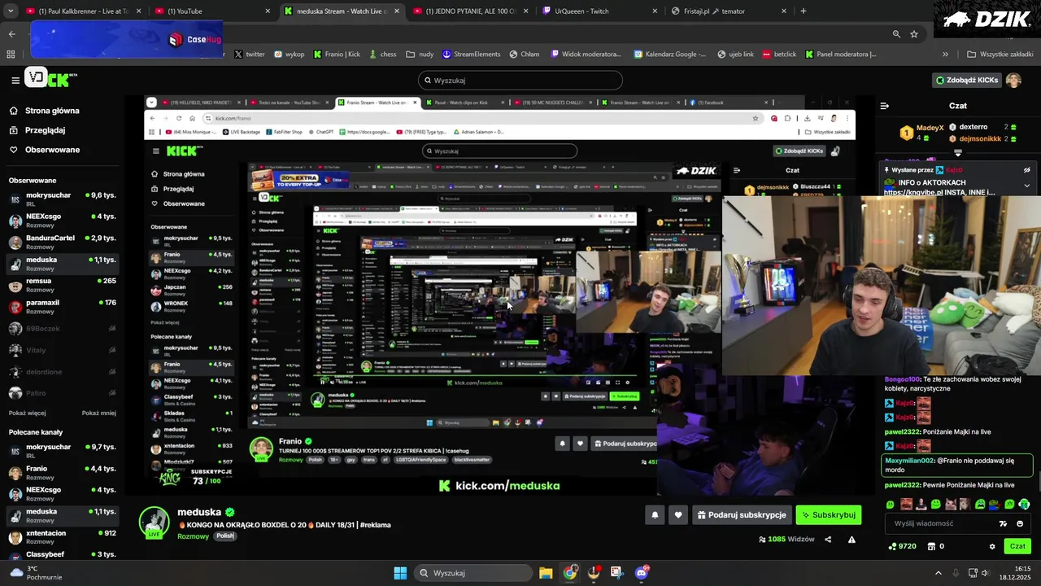Open Kalendarz Google bookmark
This screenshot has width=1041, height=586.
[670, 55]
